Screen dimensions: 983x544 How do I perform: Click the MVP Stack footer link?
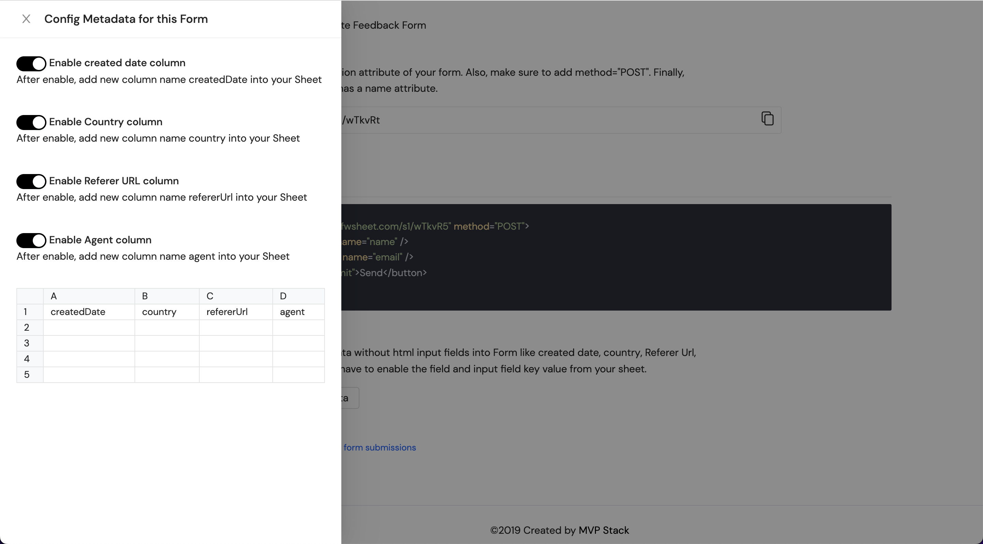tap(603, 530)
